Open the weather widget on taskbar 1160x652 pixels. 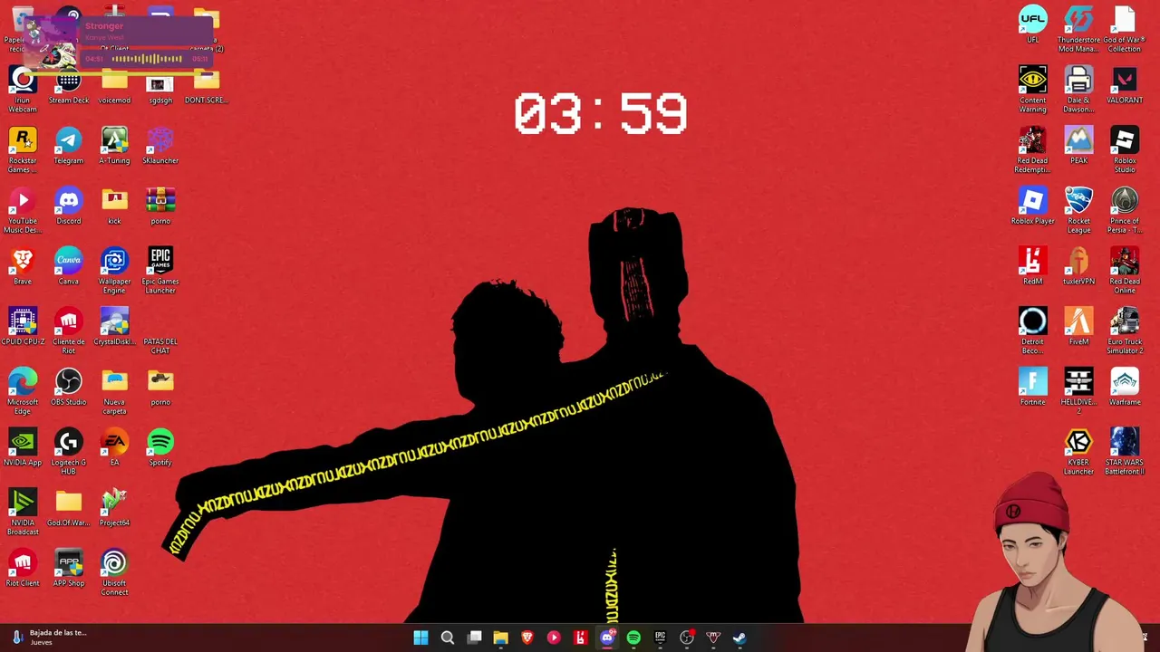click(50, 638)
